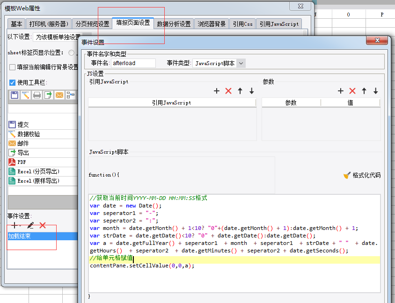Delete the referenced JavaScript entry
The height and width of the screenshot is (303, 395).
pos(228,91)
